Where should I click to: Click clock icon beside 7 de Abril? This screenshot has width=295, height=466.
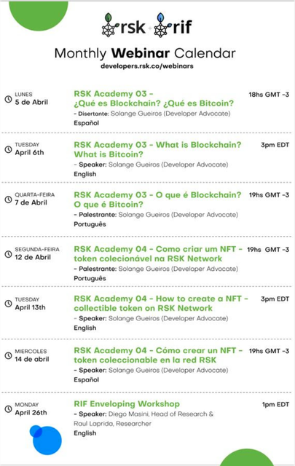[8, 200]
